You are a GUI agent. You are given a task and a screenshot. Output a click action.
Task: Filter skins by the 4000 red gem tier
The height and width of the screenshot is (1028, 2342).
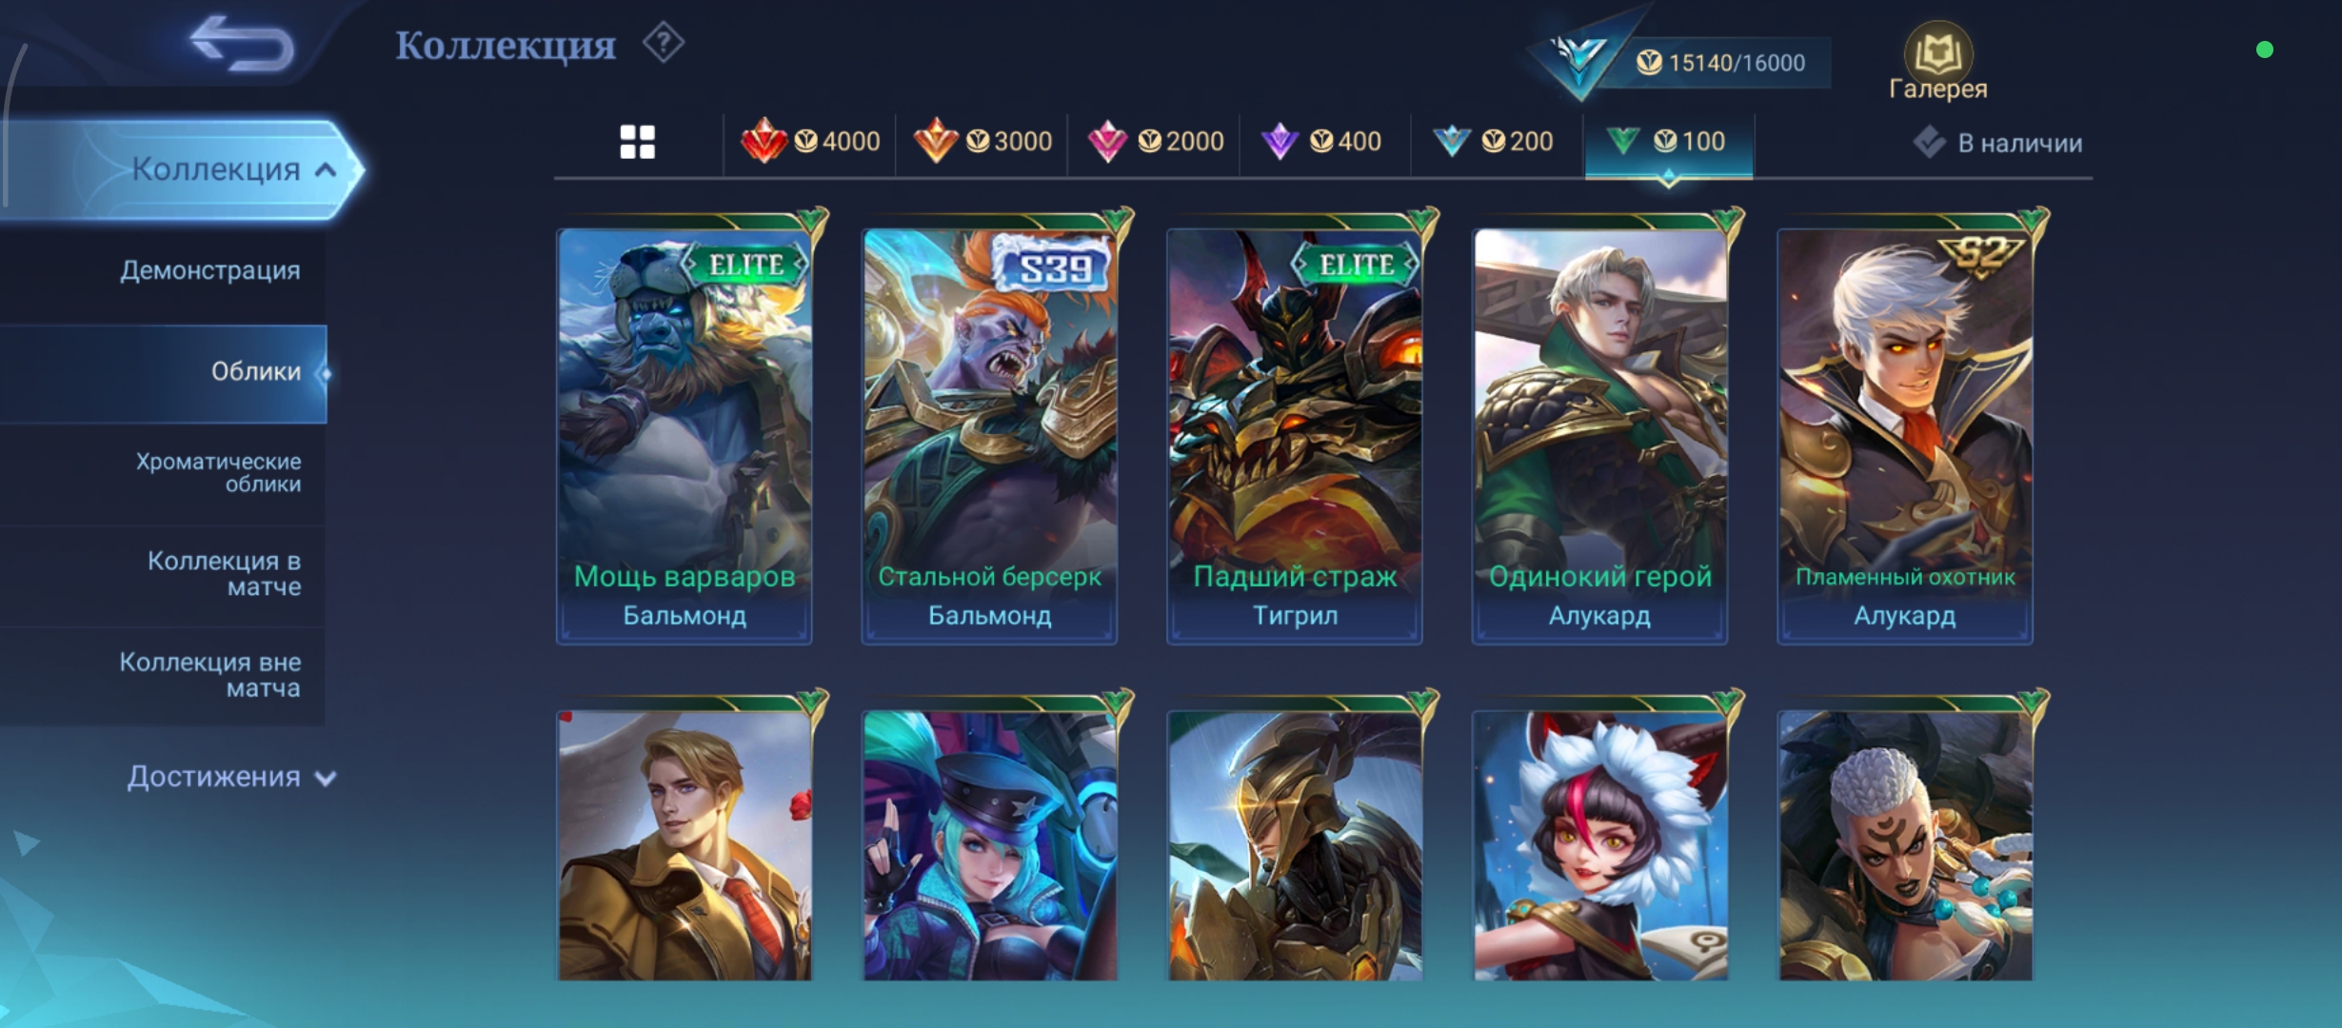(x=810, y=142)
